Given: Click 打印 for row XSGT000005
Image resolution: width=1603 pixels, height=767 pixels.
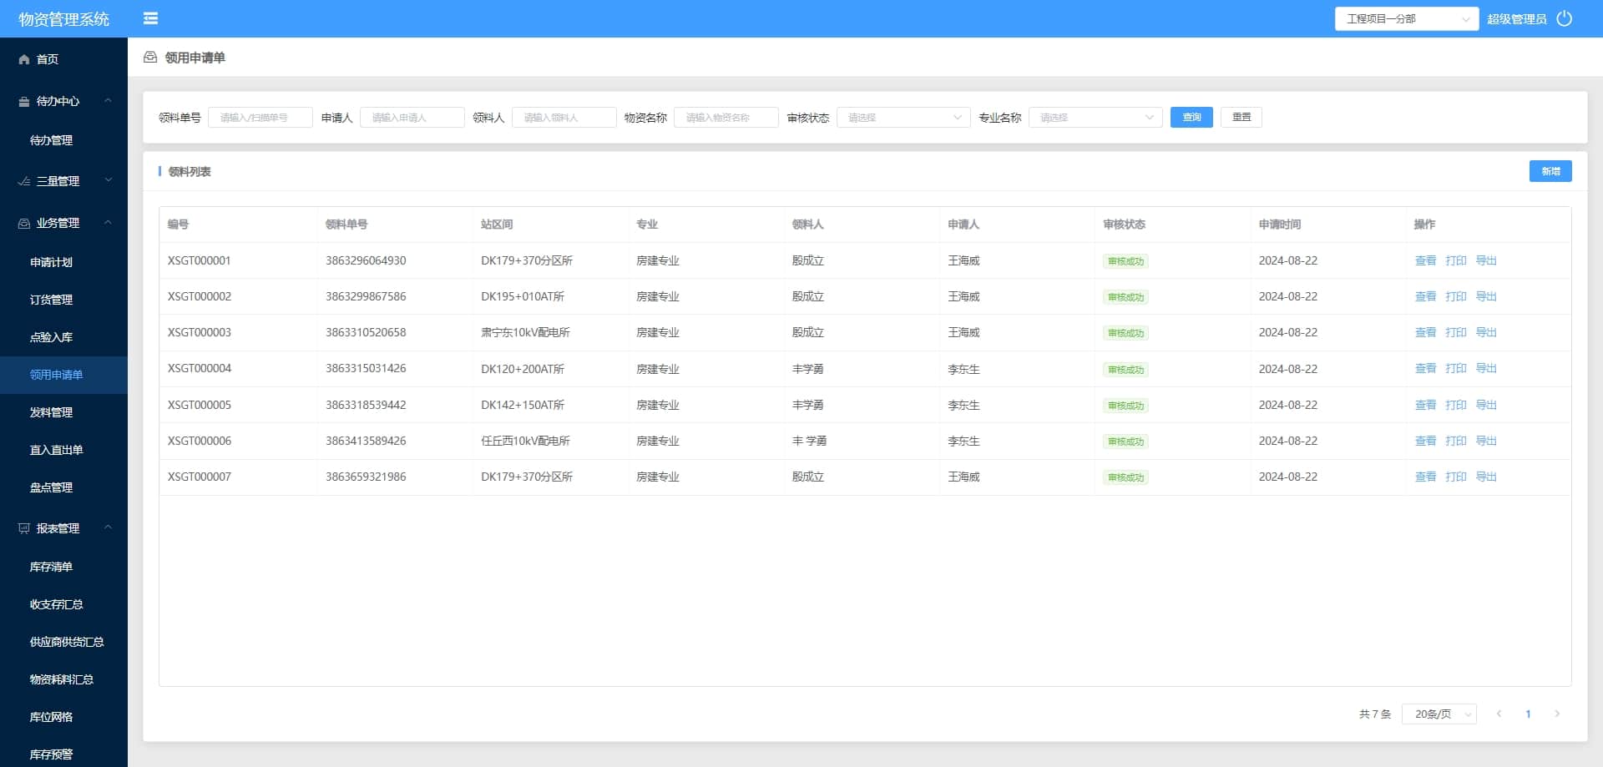Looking at the screenshot, I should pyautogui.click(x=1456, y=405).
